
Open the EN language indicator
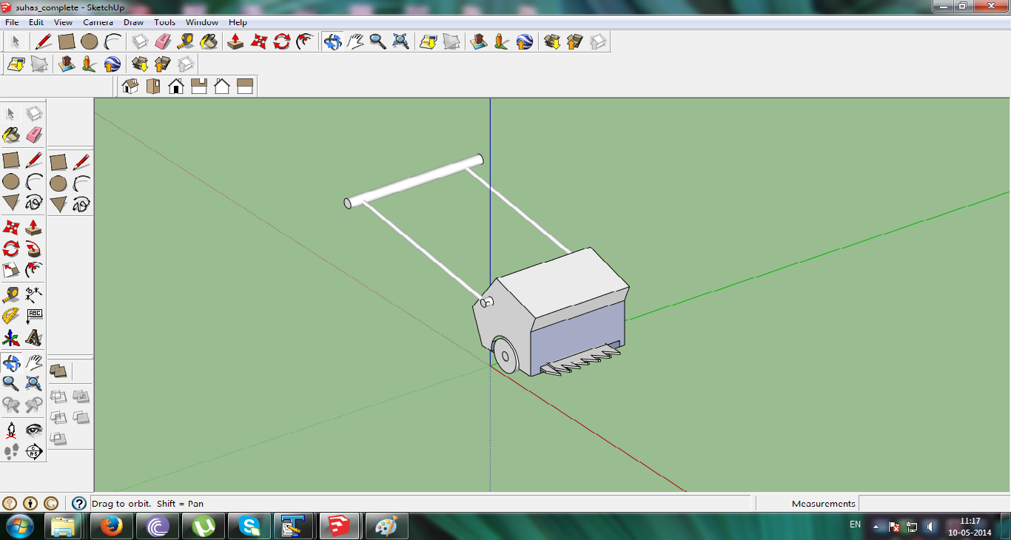point(855,524)
